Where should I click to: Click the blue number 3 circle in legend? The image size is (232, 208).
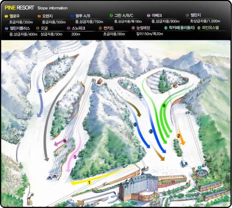coord(72,16)
